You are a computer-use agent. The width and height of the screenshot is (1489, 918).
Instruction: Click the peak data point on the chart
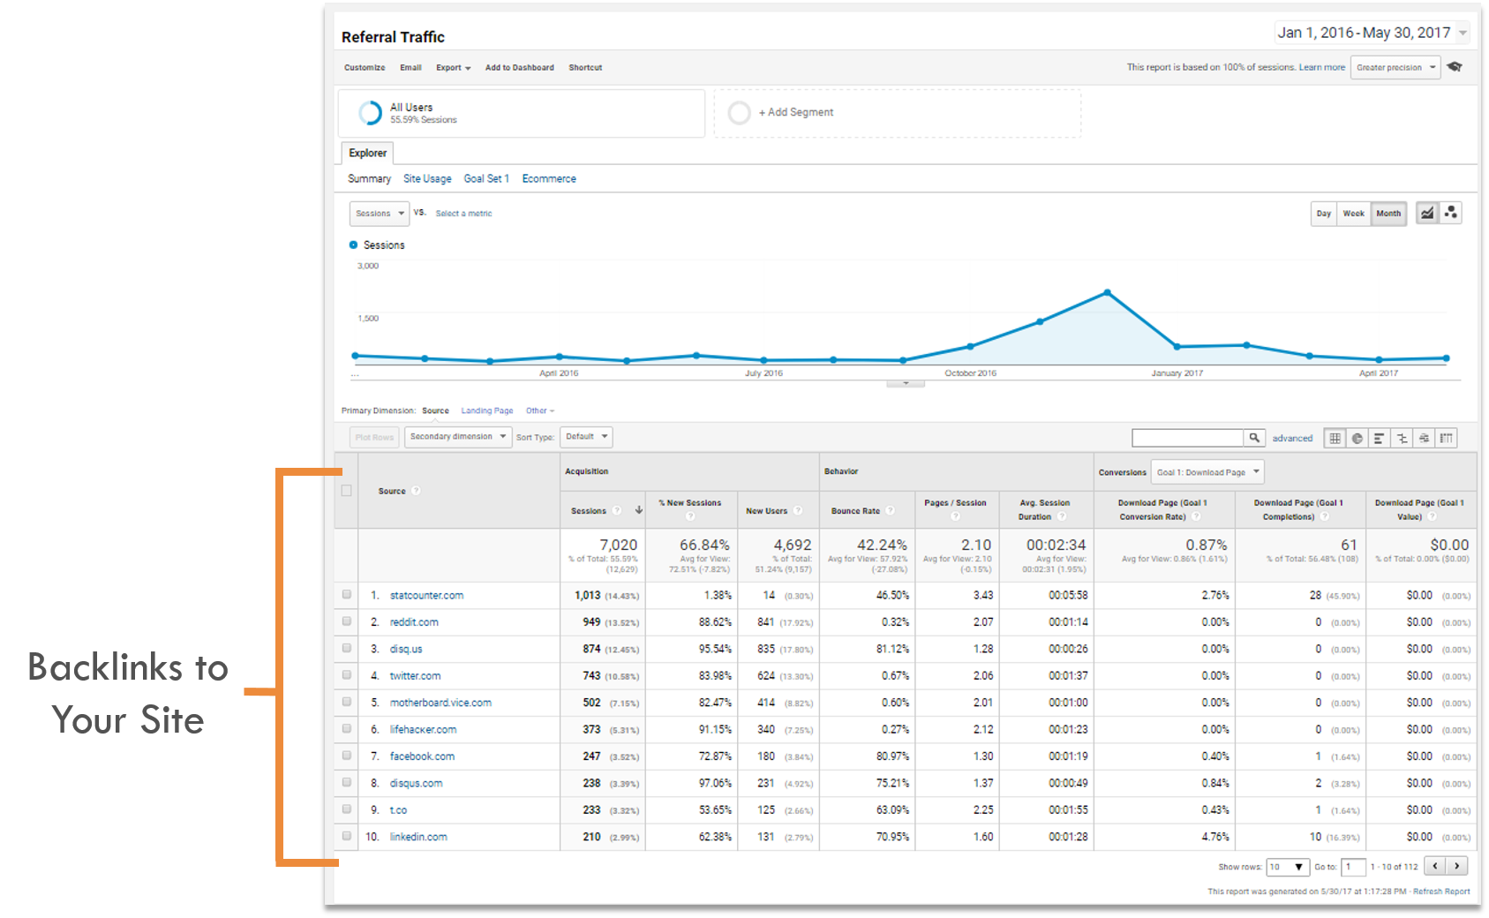pyautogui.click(x=1107, y=292)
